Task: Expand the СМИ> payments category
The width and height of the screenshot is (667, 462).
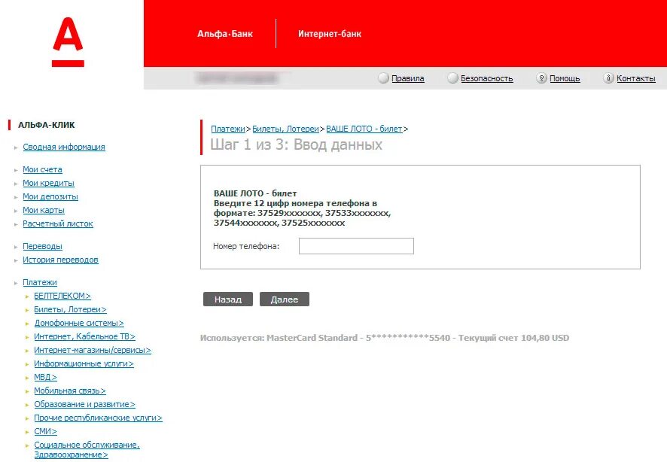Action: [x=45, y=432]
